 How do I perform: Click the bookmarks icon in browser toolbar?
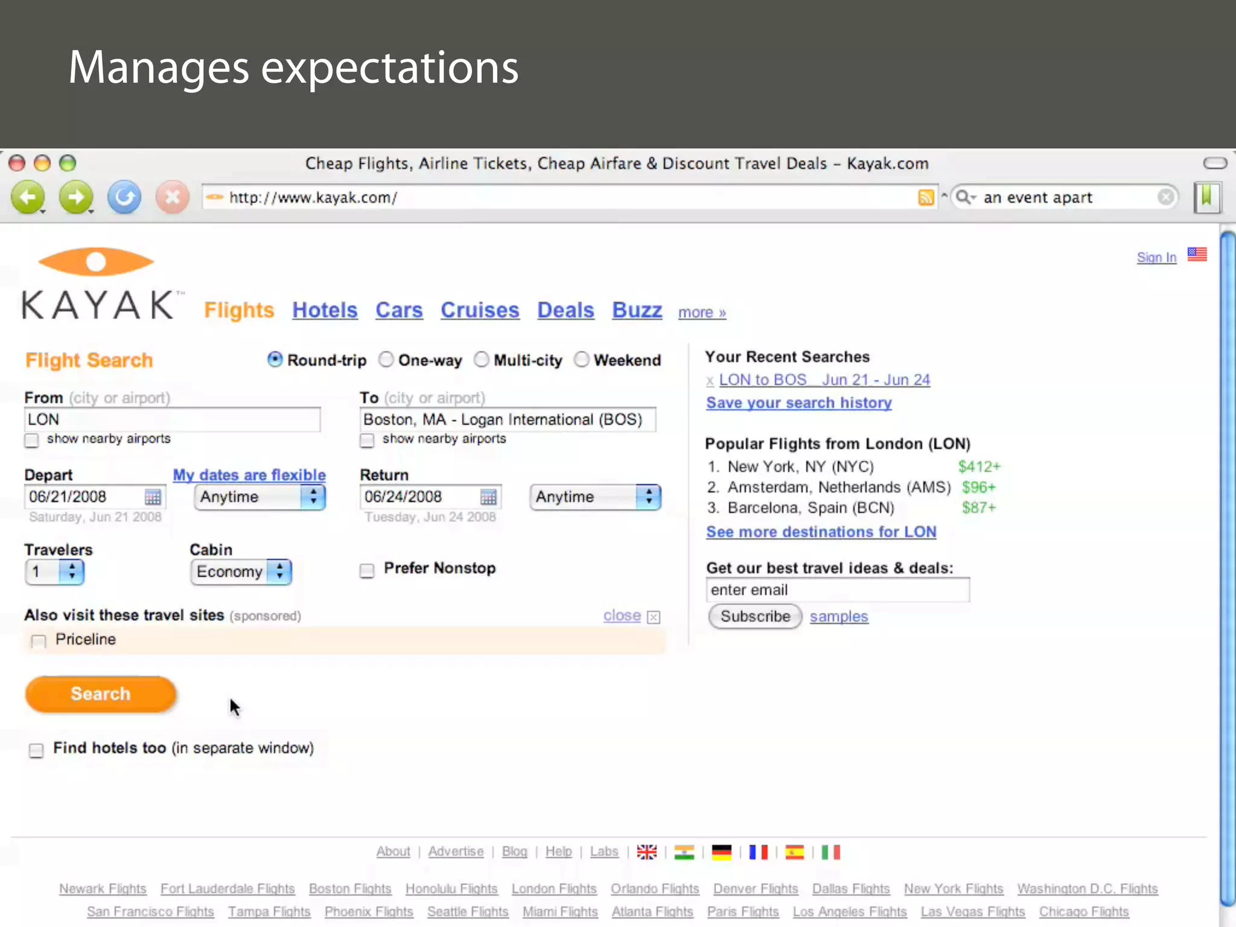1207,197
